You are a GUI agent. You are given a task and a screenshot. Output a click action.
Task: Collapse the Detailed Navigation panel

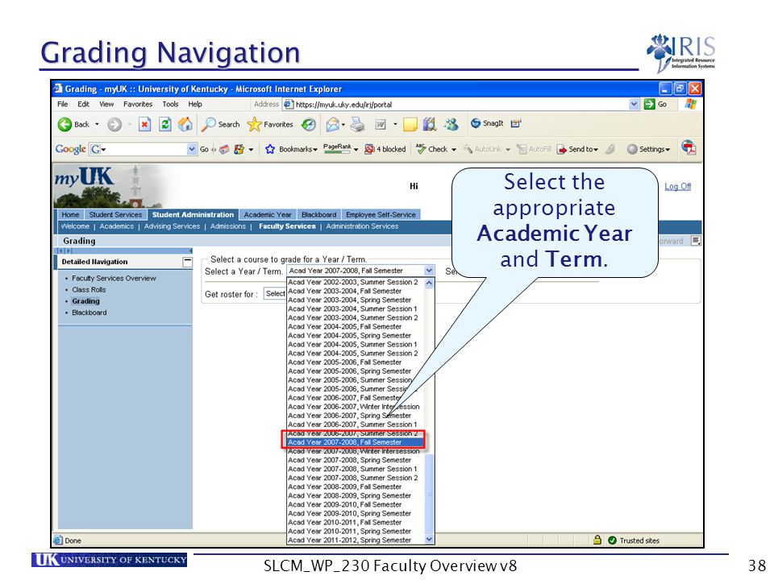(x=188, y=262)
